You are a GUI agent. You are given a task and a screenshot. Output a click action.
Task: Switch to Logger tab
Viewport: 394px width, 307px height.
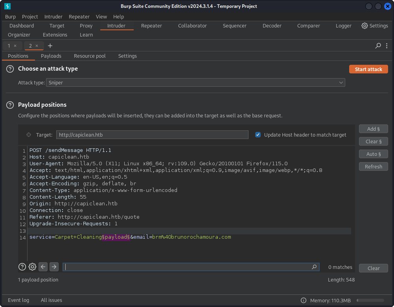point(344,26)
